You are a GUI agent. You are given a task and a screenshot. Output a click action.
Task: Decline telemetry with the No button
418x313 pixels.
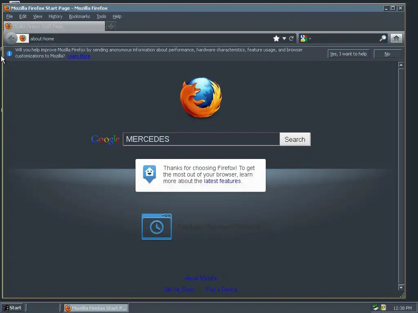pos(387,54)
